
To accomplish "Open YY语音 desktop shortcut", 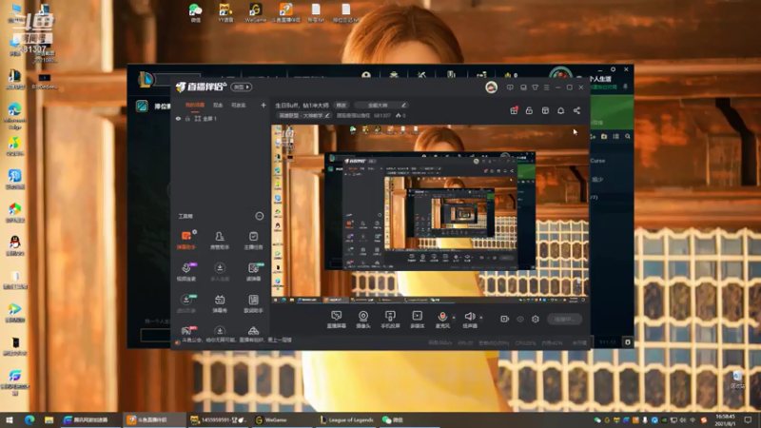I will [225, 12].
